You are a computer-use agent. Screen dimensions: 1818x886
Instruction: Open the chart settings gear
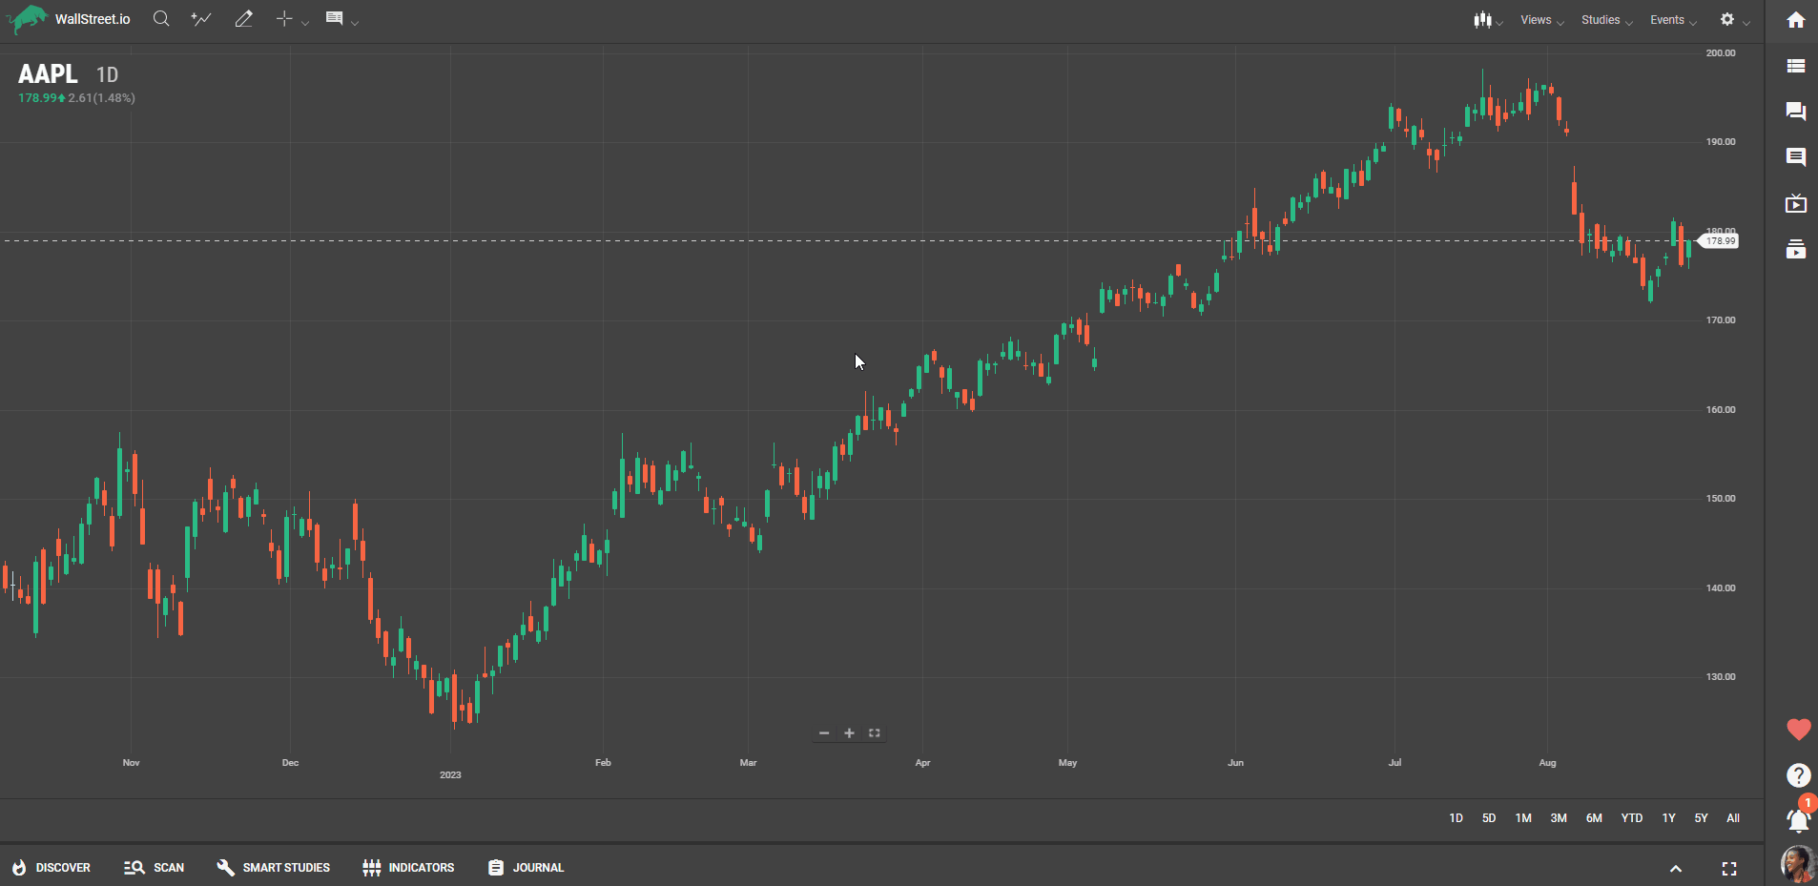1727,19
